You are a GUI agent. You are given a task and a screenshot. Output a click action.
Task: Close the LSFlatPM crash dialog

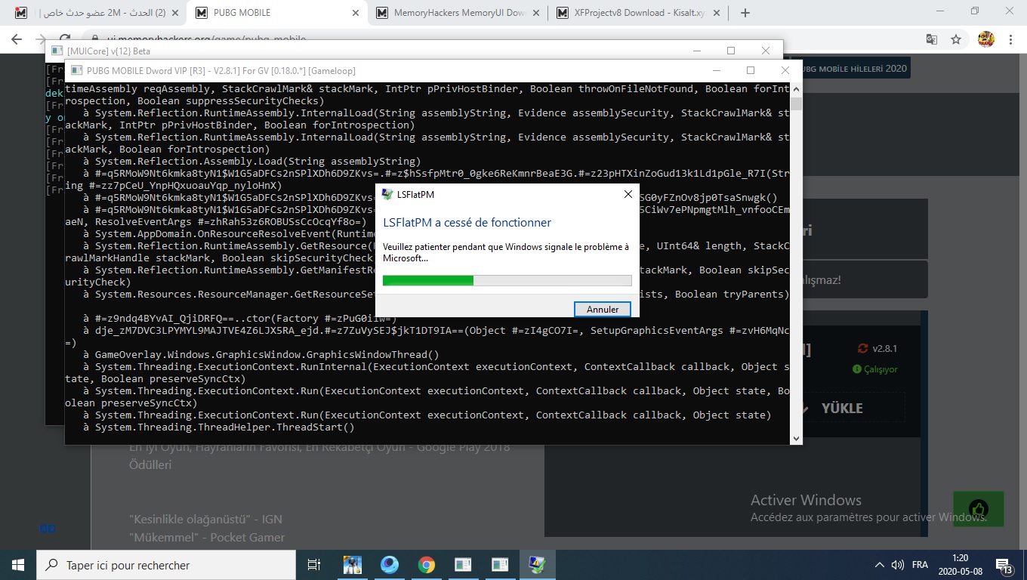[x=628, y=194]
